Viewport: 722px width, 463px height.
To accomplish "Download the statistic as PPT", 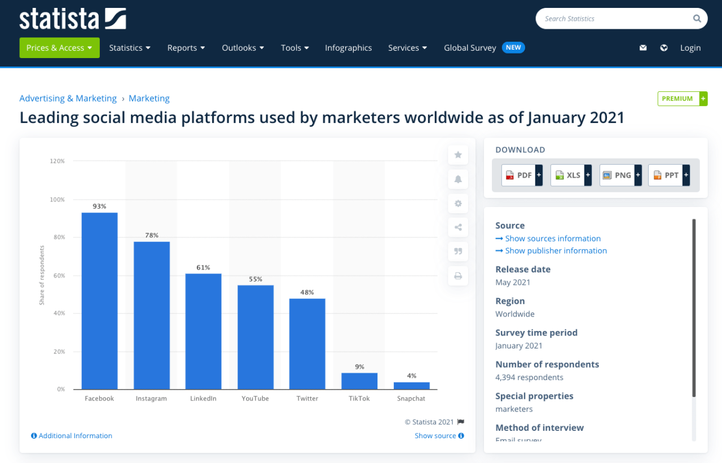I will click(x=666, y=175).
